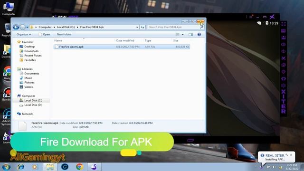Viewport: 304px width, 171px height.
Task: Open Recent Places in navigation pane
Action: click(x=33, y=56)
